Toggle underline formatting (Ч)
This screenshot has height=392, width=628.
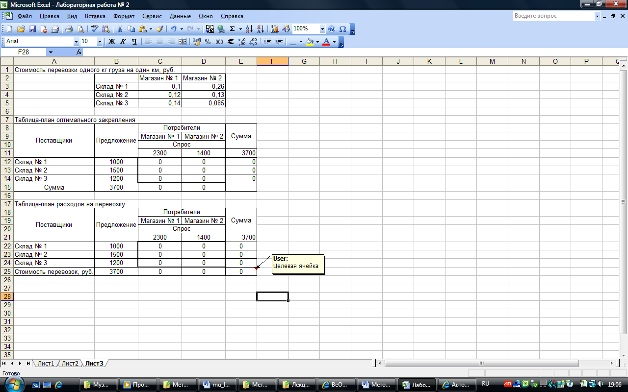[134, 42]
